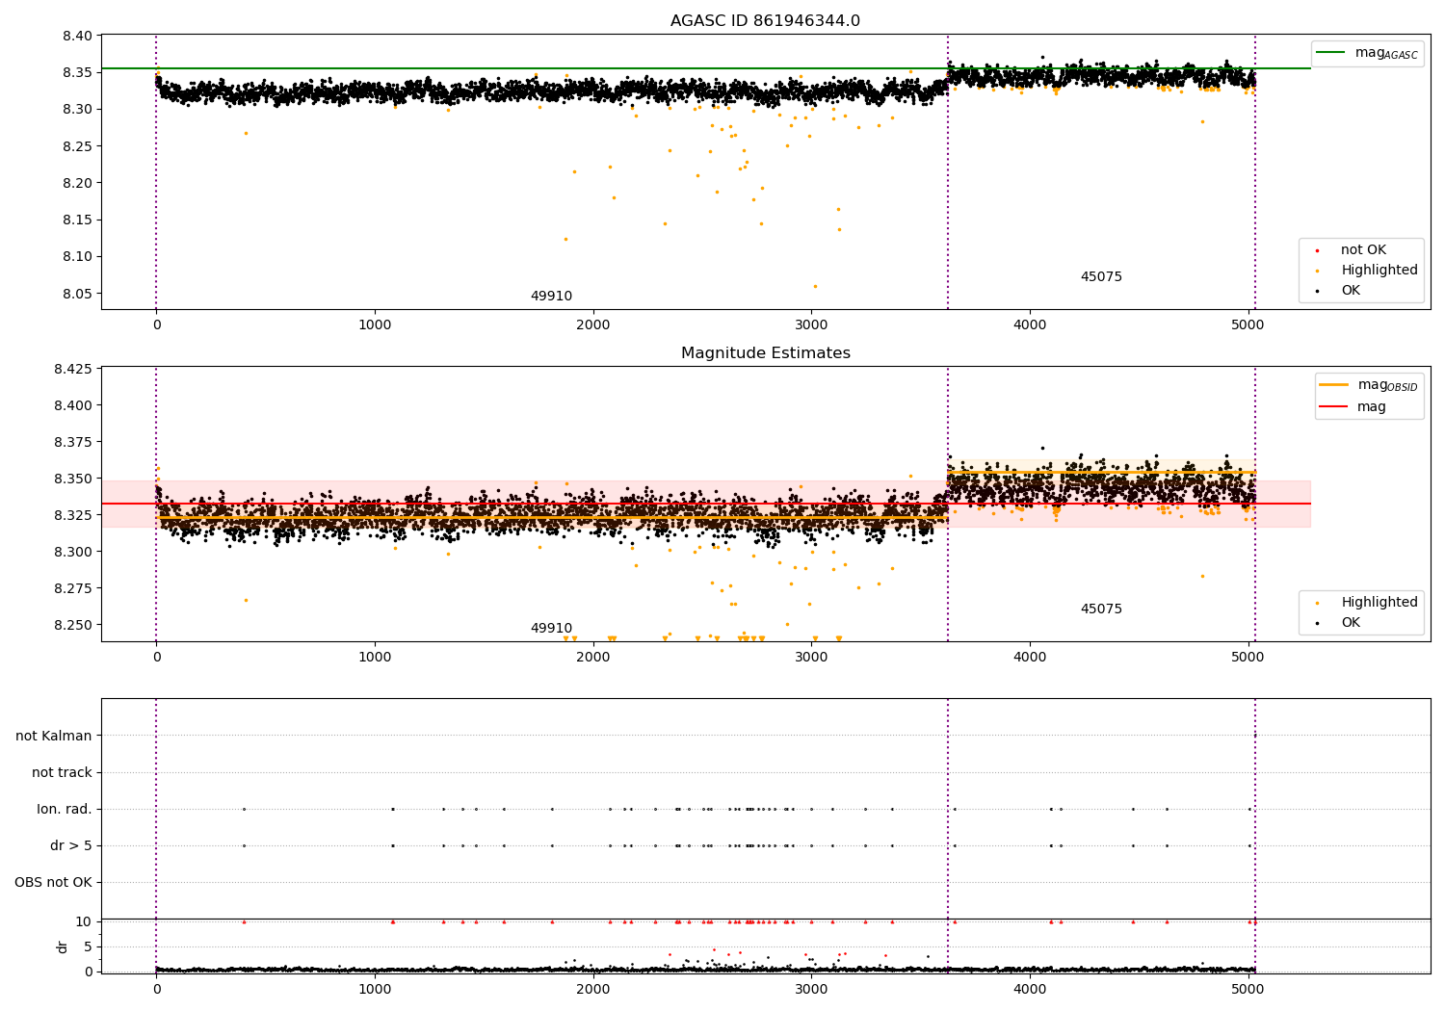Select the orange mag OBSID legend line sample
This screenshot has height=1011, width=1445.
(x=1333, y=385)
